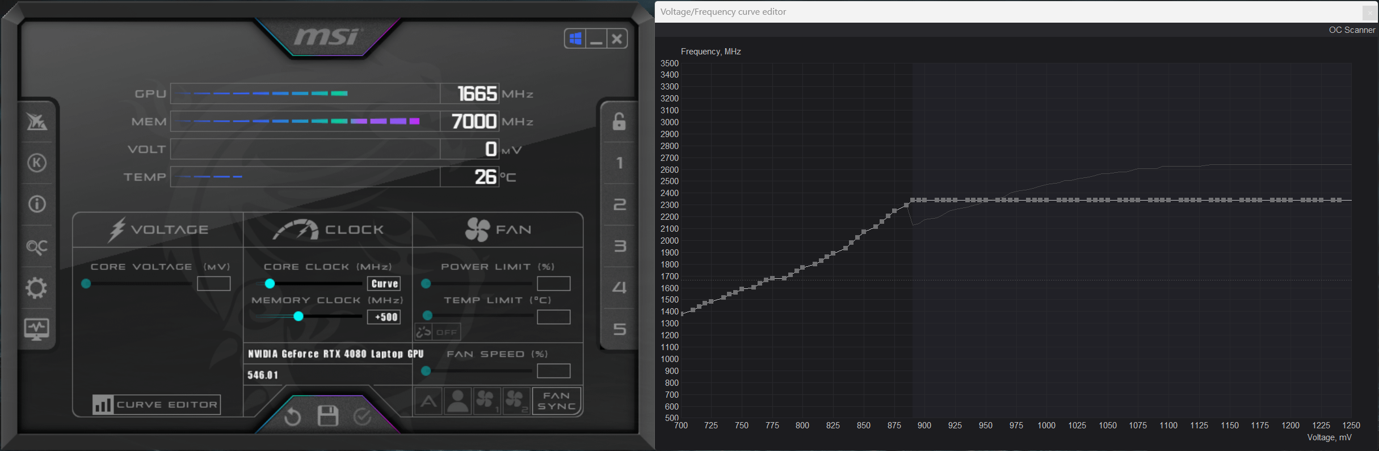This screenshot has height=451, width=1379.
Task: Select fan 1 icon
Action: click(487, 401)
